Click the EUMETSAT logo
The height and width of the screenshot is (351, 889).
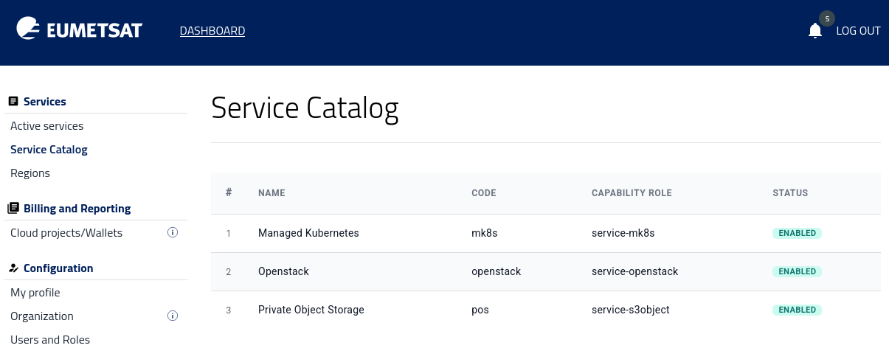tap(80, 29)
